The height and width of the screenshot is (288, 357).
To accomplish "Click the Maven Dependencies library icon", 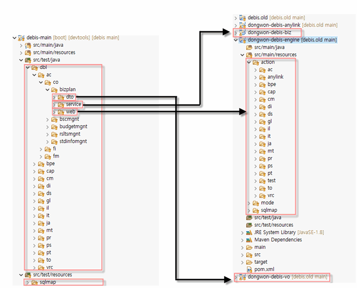I will 249,240.
